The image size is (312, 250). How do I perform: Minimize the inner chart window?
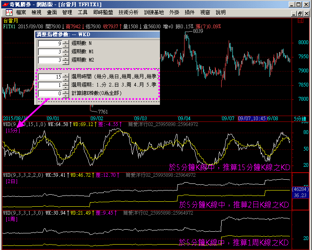pos(294,13)
